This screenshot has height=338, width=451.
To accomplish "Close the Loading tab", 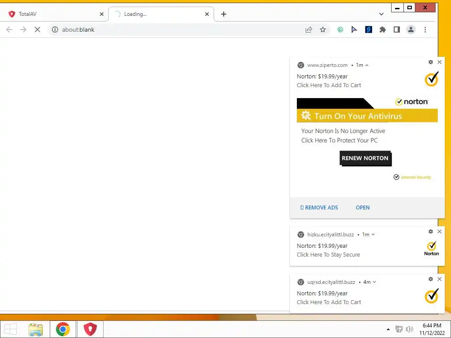I will tap(207, 14).
